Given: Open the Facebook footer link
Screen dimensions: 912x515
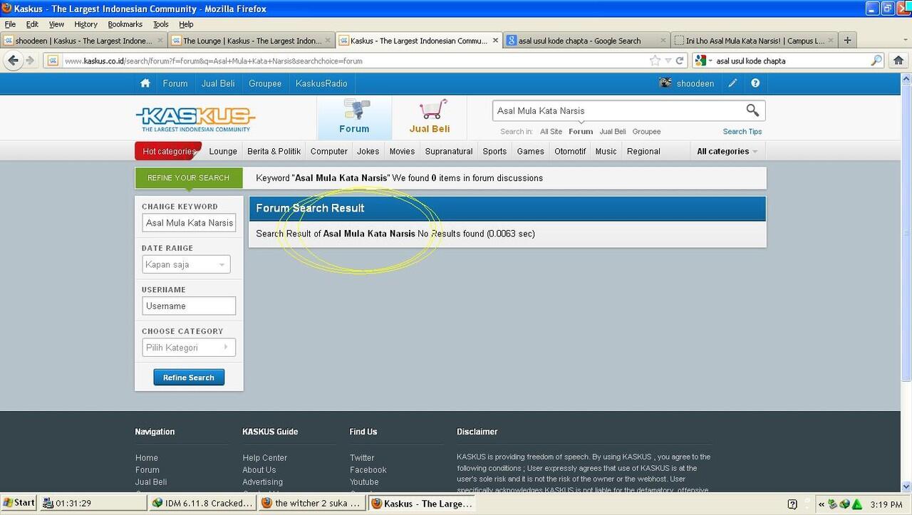Looking at the screenshot, I should 368,470.
